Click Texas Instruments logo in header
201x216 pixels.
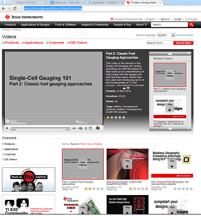click(x=24, y=17)
